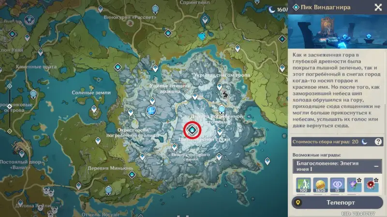Collapse the Благословение: Элегия инея I rewards list
The image size is (387, 217).
[376, 166]
